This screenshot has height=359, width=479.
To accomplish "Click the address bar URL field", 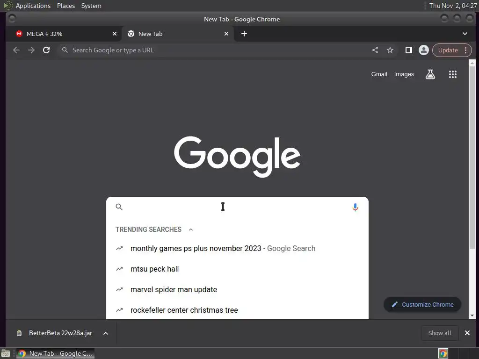I will (214, 50).
